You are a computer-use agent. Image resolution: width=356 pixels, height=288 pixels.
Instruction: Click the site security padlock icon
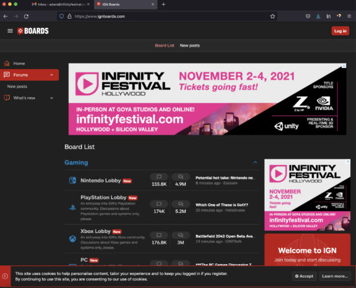69,16
